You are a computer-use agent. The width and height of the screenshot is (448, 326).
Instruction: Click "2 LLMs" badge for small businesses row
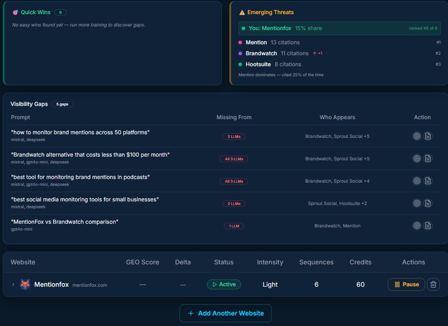pyautogui.click(x=234, y=204)
